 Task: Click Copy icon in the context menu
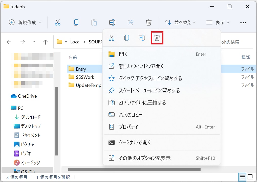[x=127, y=38]
